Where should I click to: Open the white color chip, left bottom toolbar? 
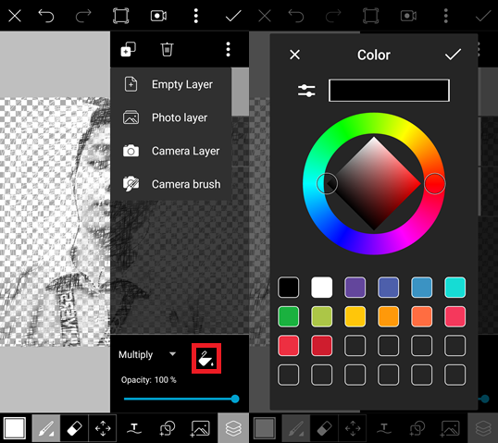[15, 428]
